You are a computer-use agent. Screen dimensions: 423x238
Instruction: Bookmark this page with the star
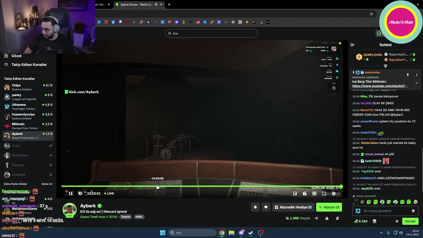click(x=371, y=14)
